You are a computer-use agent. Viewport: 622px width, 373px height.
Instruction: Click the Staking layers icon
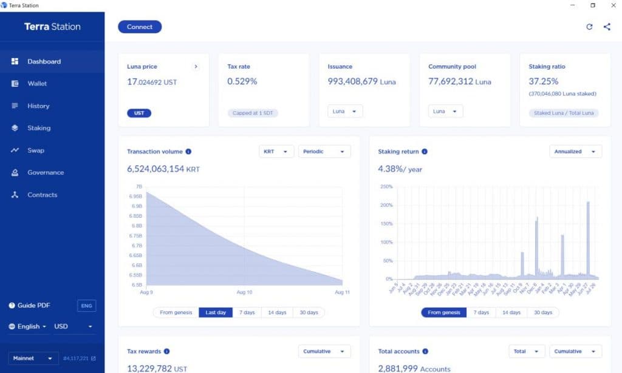[15, 128]
